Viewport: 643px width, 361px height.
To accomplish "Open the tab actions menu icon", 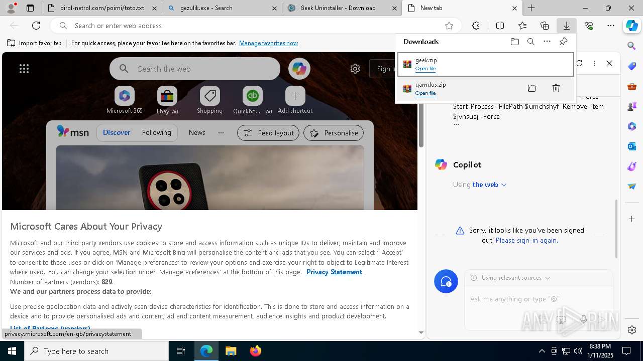I will tap(30, 8).
